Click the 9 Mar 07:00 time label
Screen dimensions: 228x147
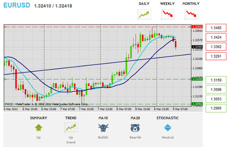tap(180, 109)
